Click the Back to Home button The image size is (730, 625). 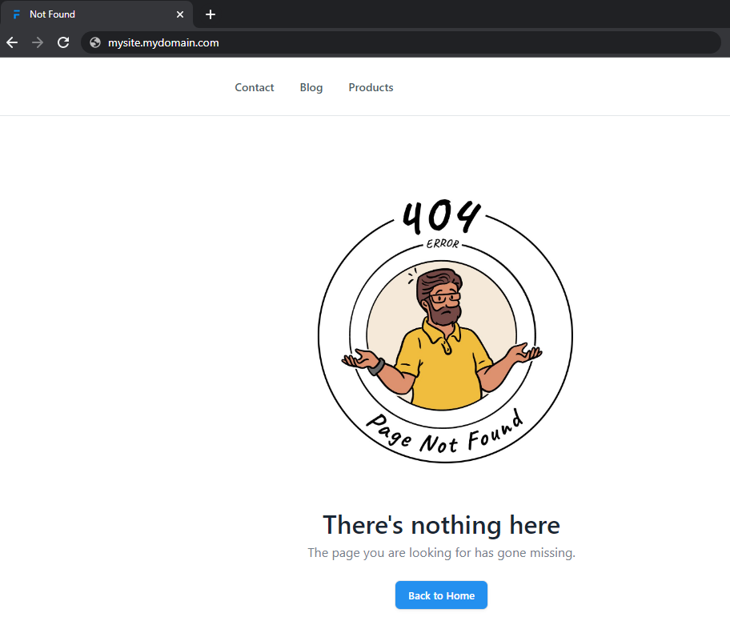click(441, 595)
